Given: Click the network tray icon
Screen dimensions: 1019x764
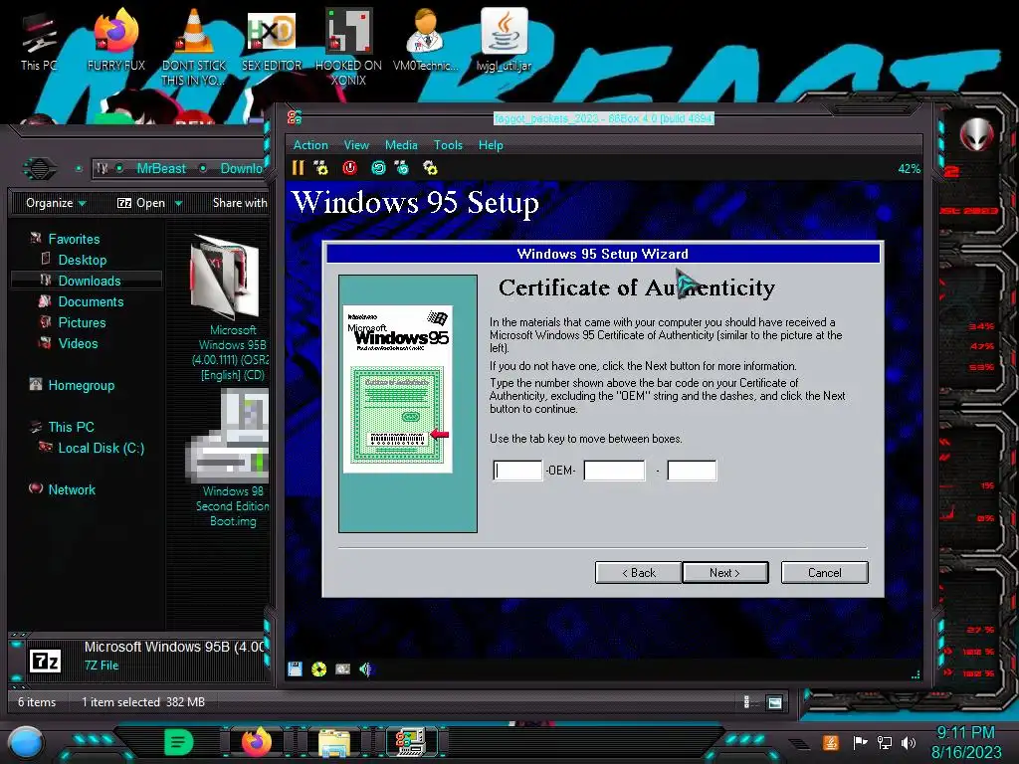Looking at the screenshot, I should [885, 742].
